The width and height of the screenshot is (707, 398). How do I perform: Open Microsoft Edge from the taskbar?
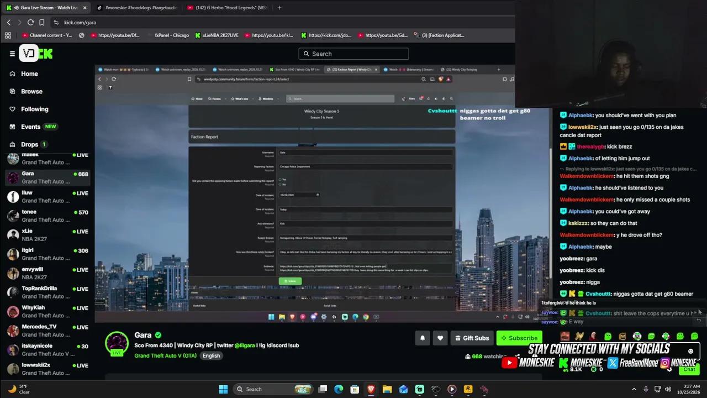[339, 389]
